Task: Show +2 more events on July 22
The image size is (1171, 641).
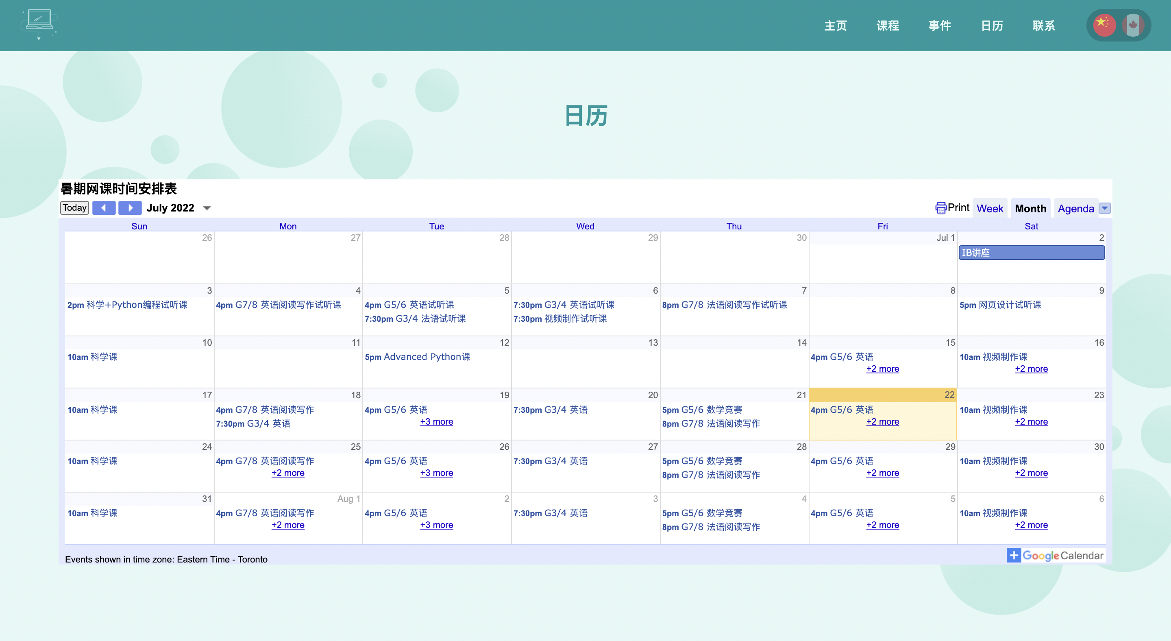Action: coord(882,421)
